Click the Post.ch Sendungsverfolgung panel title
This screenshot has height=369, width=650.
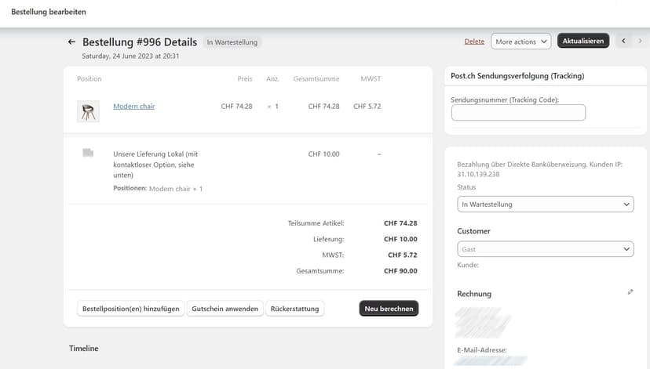coord(517,76)
